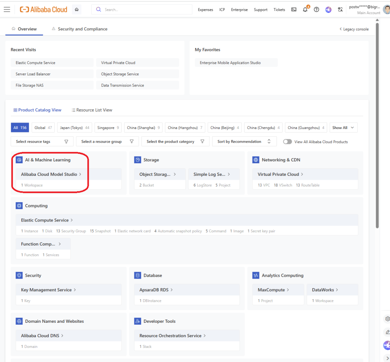Click the magnifier search icon
Viewport: 390px width, 362px height.
[x=99, y=10]
